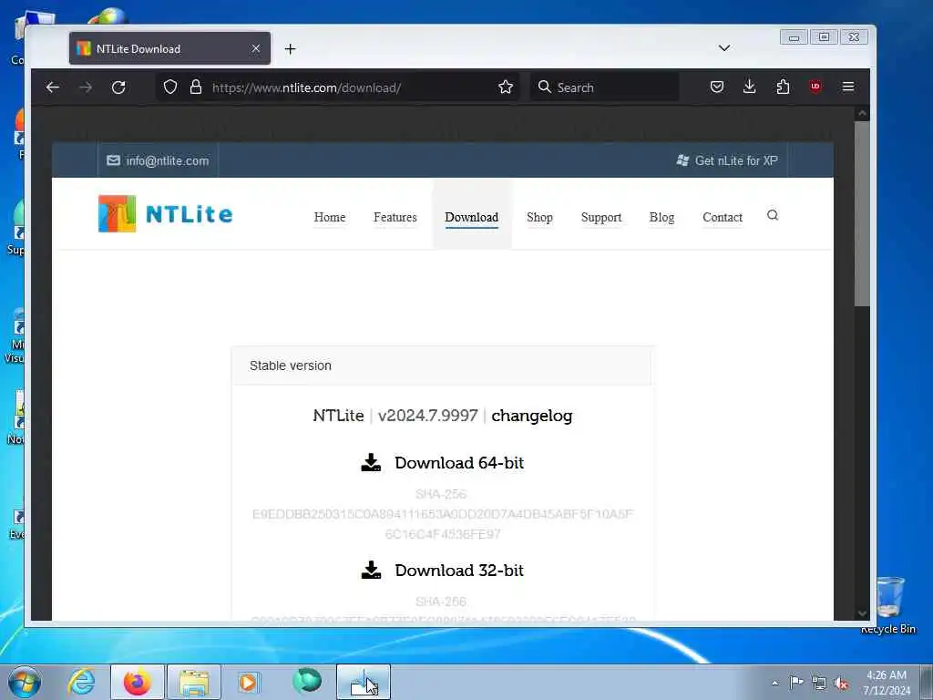Go back with the browser back arrow

point(52,87)
